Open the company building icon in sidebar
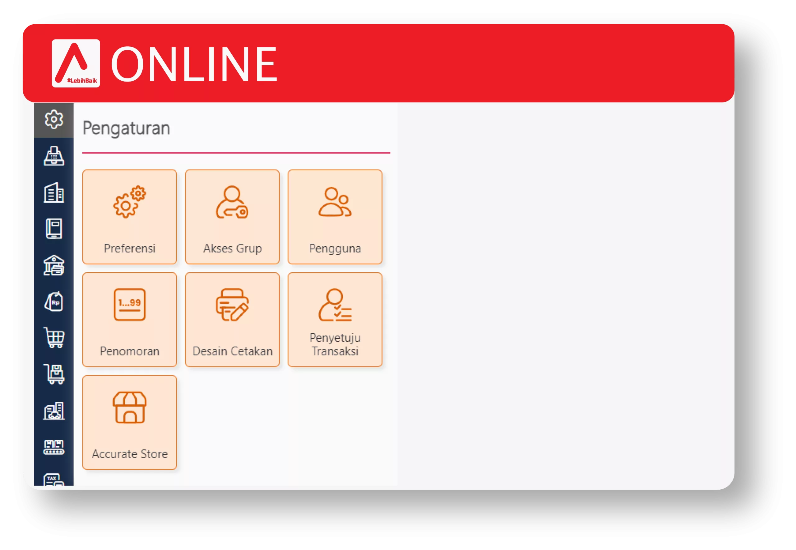796x550 pixels. 54,192
